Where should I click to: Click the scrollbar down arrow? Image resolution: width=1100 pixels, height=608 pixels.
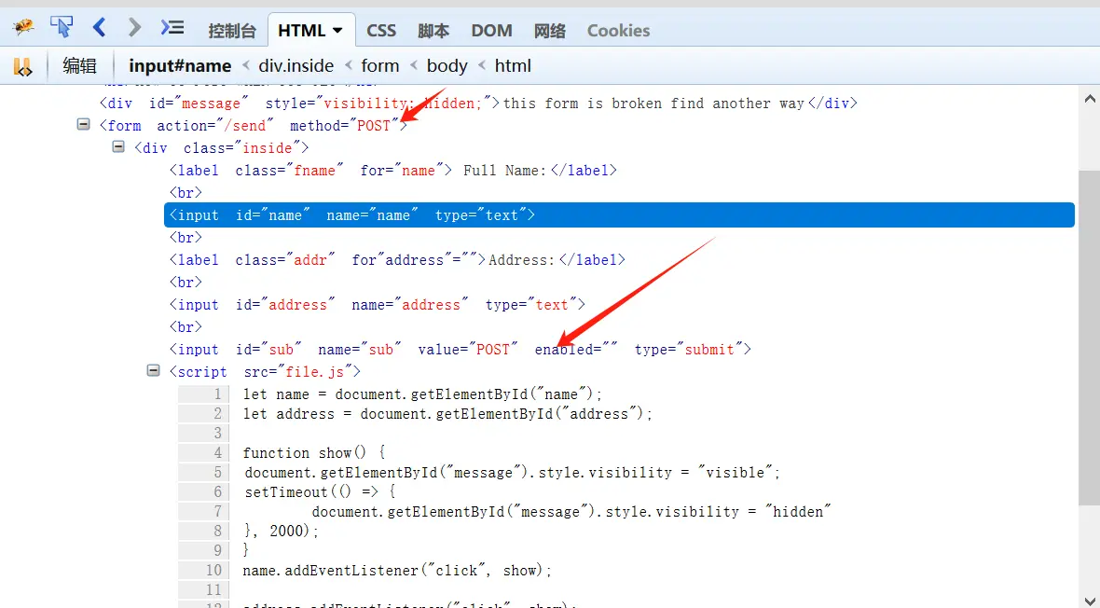(x=1088, y=600)
